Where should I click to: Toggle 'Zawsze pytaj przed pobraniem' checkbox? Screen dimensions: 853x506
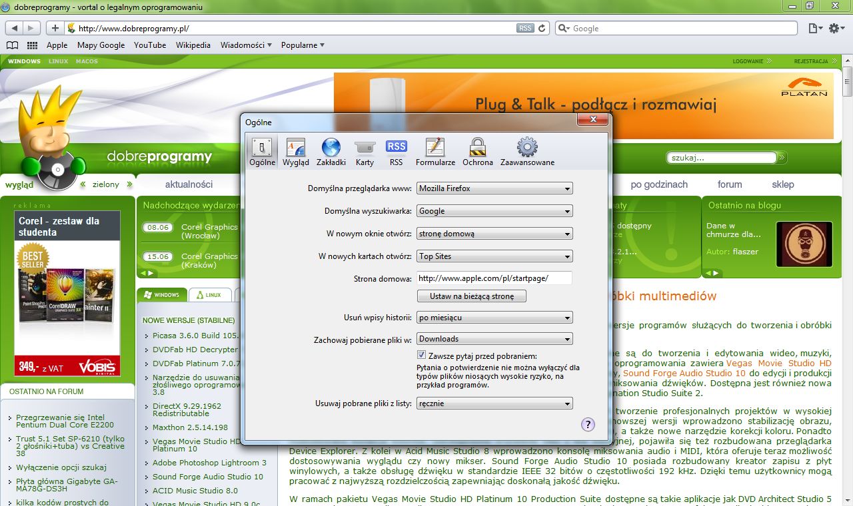pyautogui.click(x=421, y=356)
